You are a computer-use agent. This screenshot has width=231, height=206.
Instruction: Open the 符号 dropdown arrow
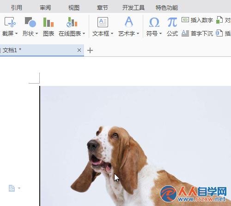[x=160, y=33]
